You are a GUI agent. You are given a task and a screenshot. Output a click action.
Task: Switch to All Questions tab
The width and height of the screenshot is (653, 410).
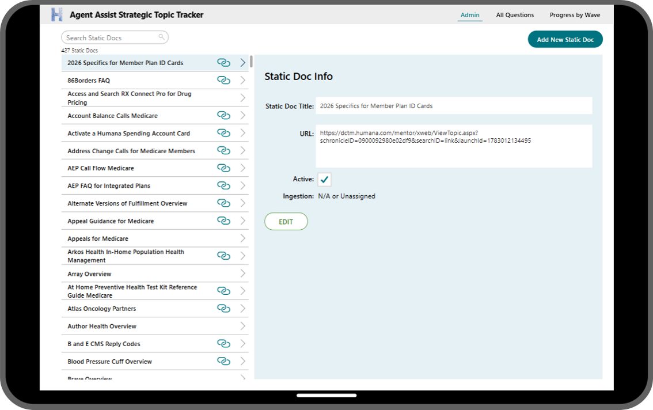tap(515, 15)
